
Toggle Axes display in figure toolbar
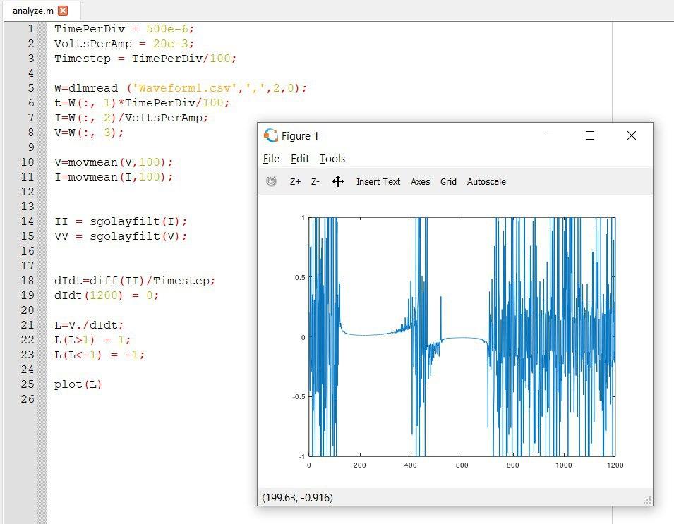420,181
